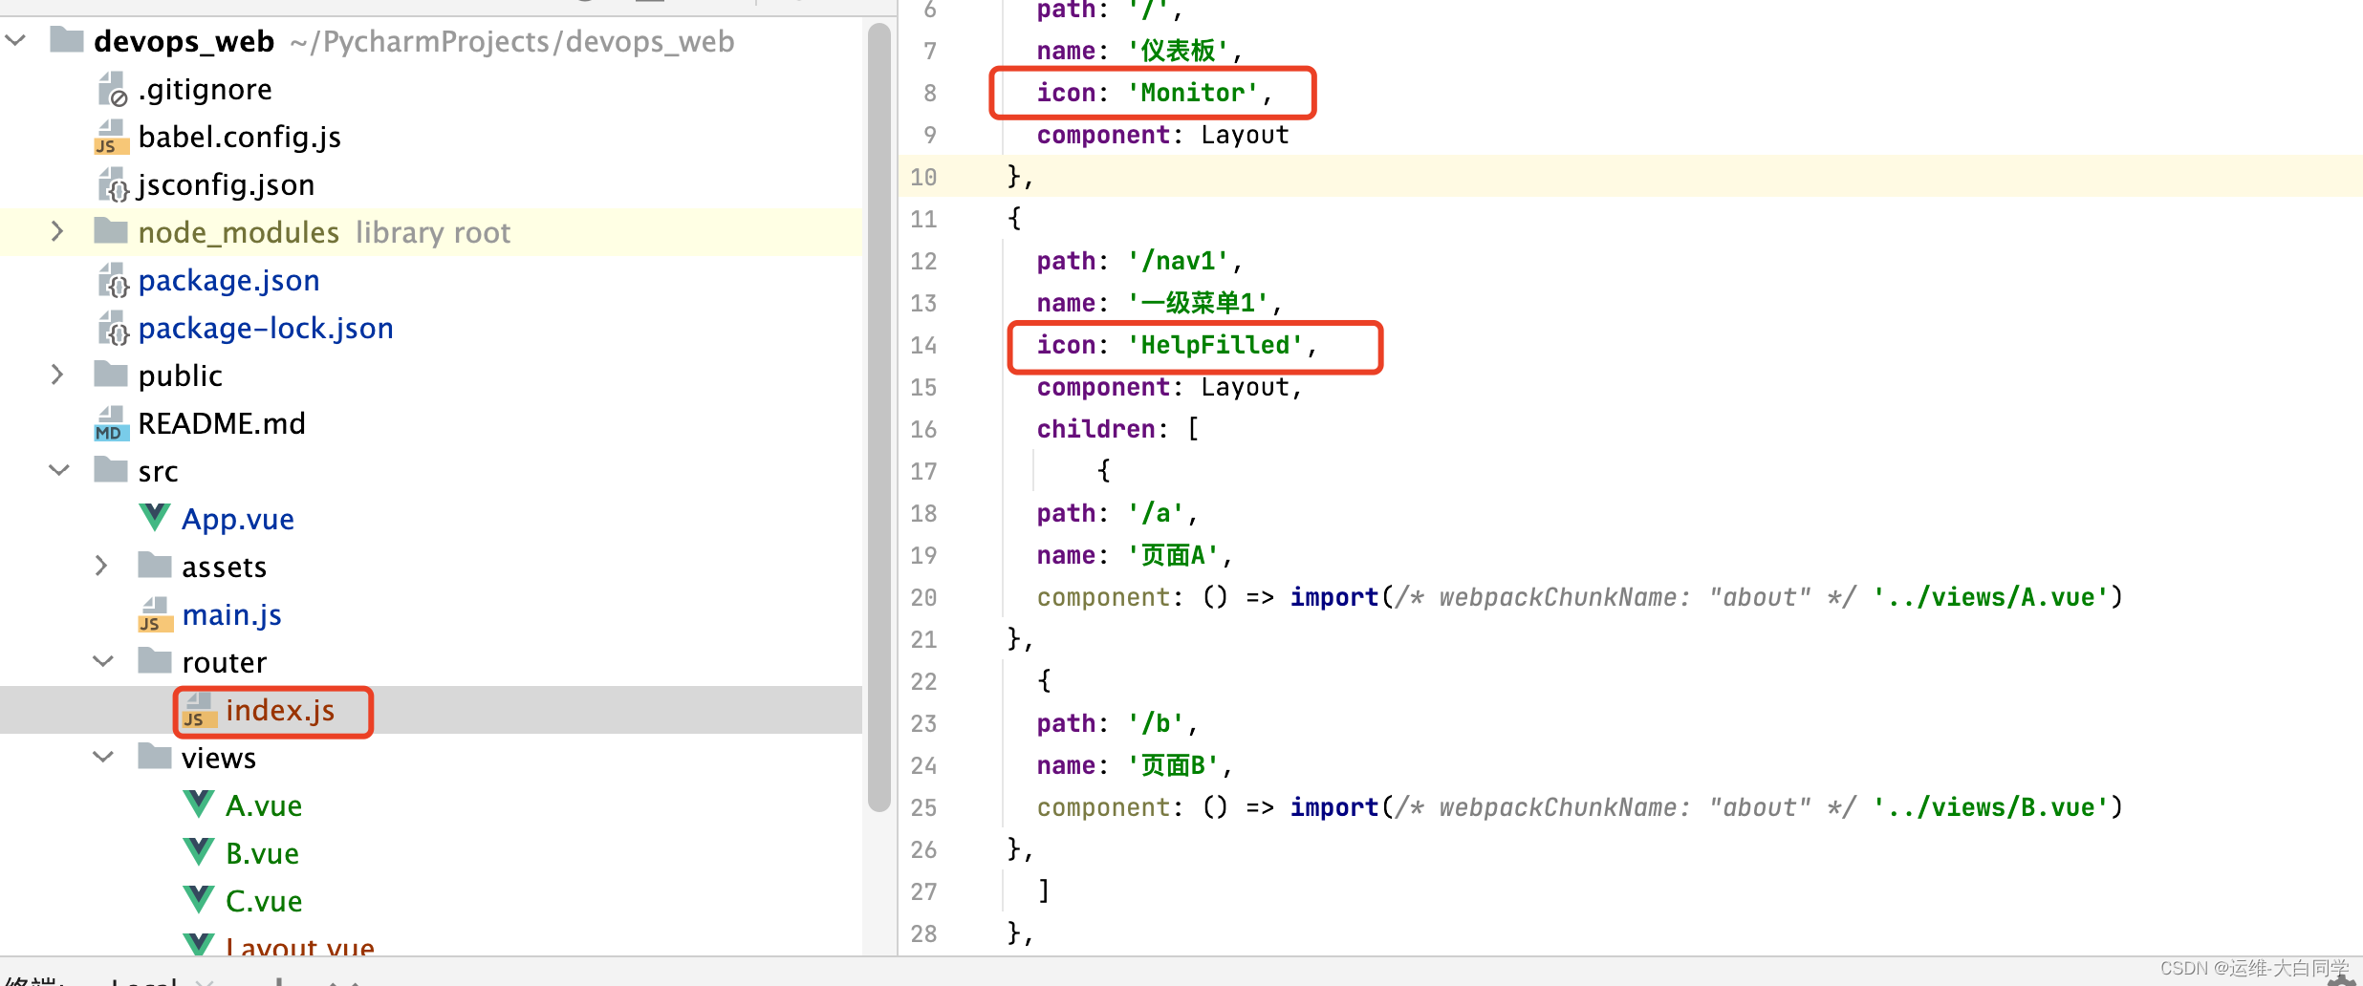This screenshot has width=2363, height=986.
Task: Select main.js in the project tree
Action: [x=231, y=614]
